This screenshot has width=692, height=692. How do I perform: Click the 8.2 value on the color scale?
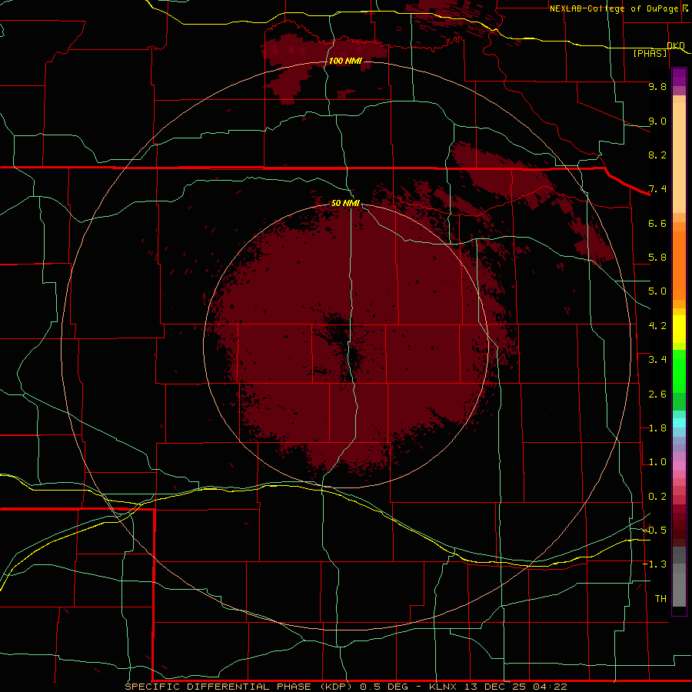pos(657,155)
